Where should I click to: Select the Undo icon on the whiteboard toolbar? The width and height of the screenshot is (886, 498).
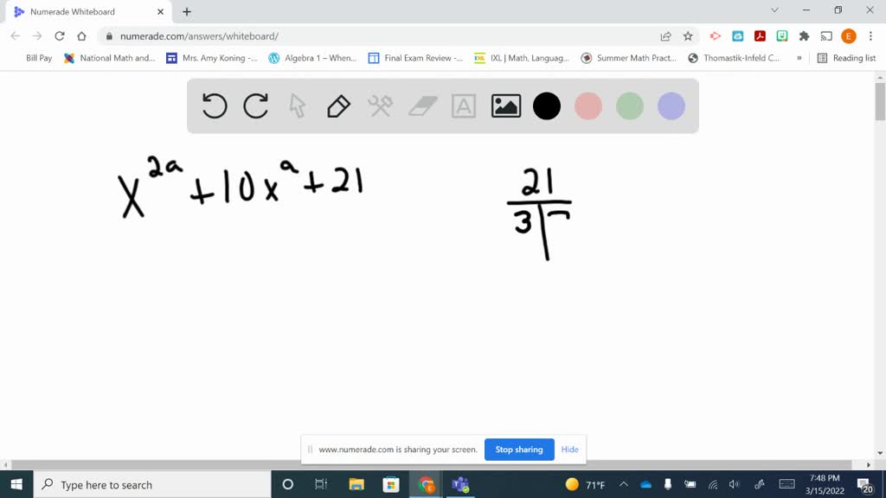pos(214,105)
